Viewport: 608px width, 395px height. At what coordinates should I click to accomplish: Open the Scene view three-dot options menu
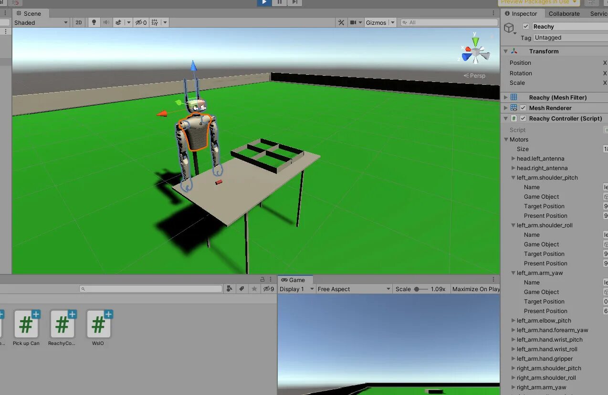click(493, 13)
